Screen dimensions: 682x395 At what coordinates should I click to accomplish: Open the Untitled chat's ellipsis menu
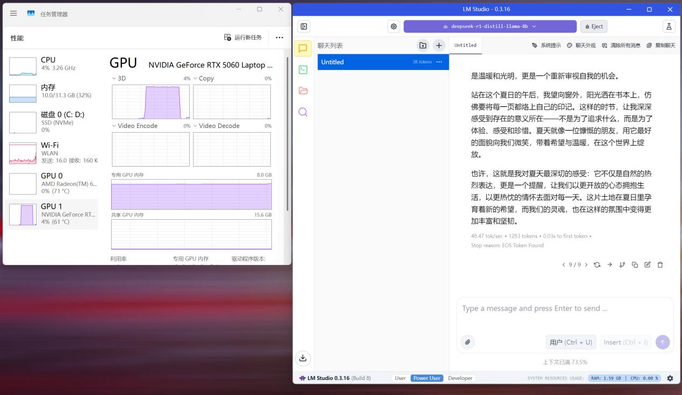pyautogui.click(x=439, y=62)
